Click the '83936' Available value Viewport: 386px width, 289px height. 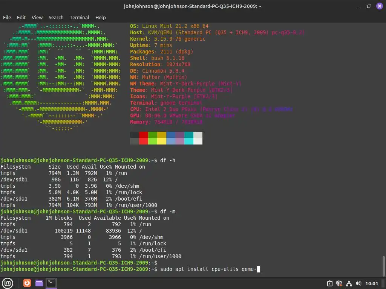[113, 231]
